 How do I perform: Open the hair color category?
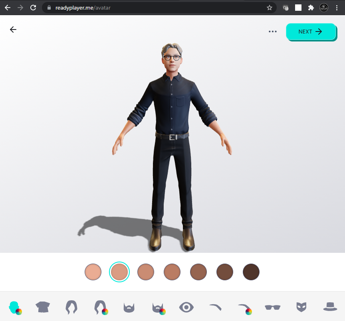coord(101,307)
